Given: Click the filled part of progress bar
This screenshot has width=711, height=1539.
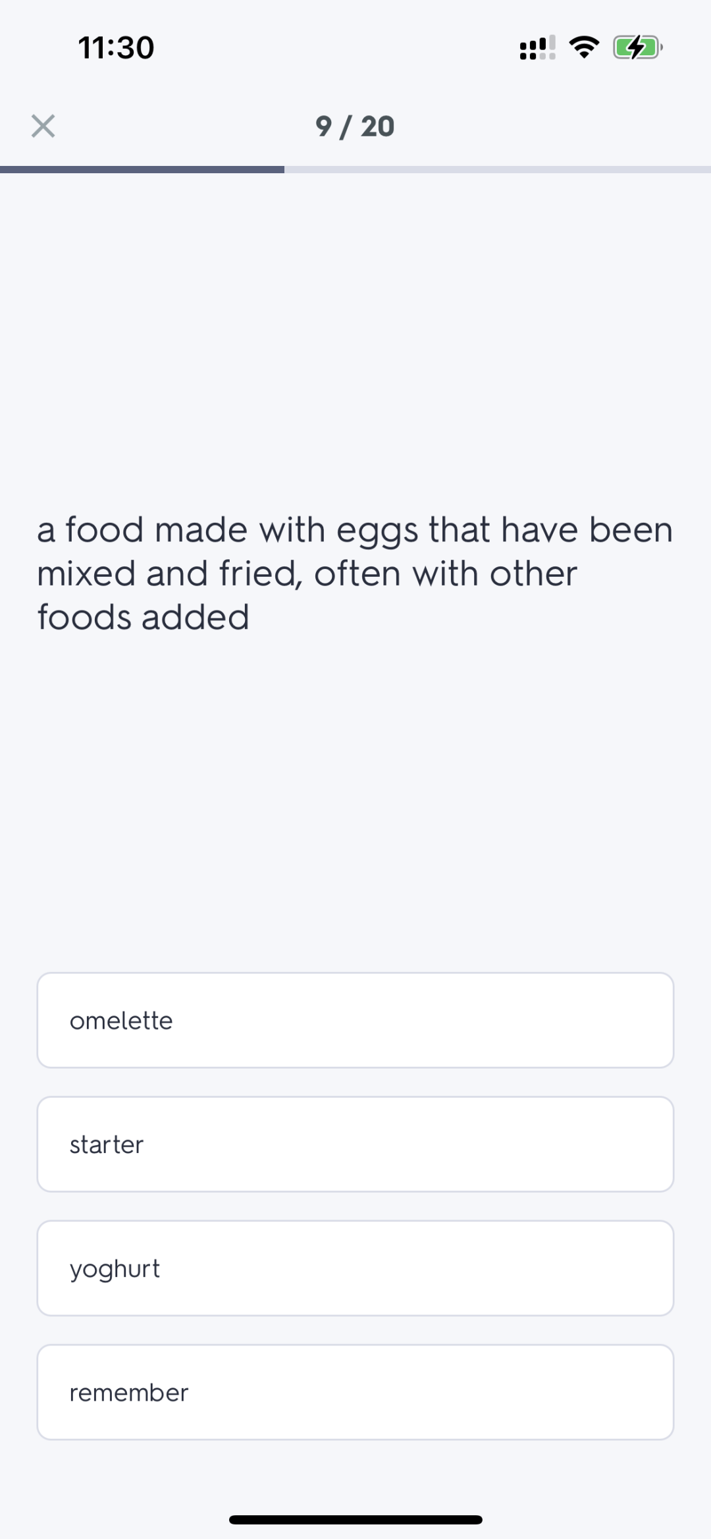Looking at the screenshot, I should (142, 170).
